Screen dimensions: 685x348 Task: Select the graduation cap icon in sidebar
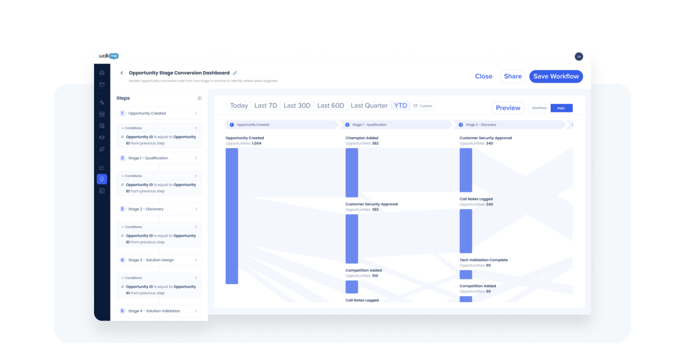pos(102,137)
